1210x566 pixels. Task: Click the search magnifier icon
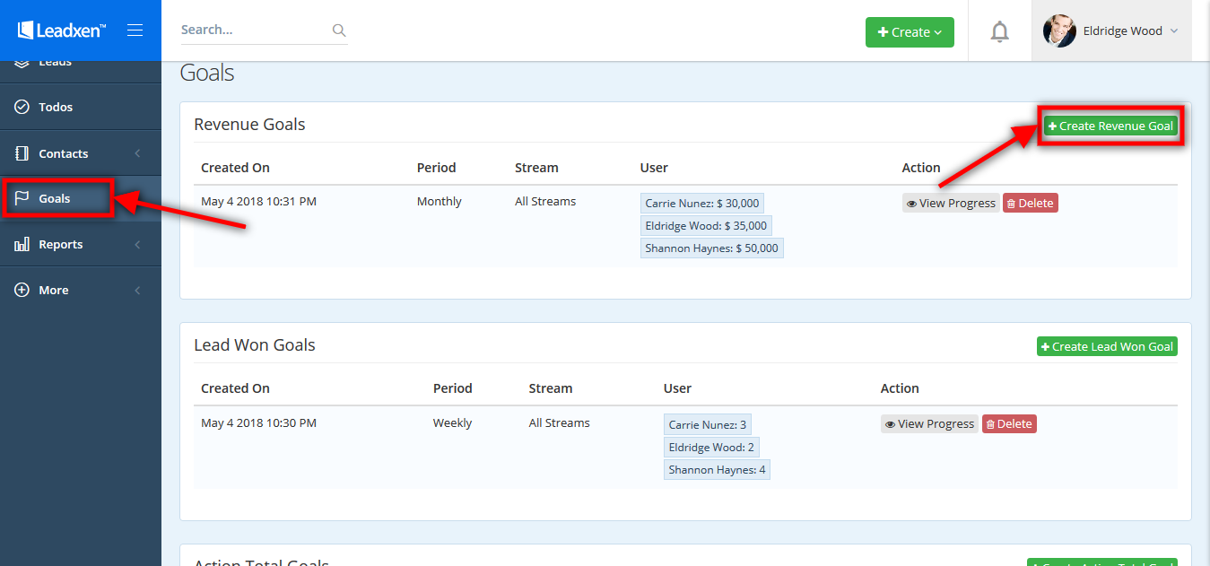(x=339, y=30)
